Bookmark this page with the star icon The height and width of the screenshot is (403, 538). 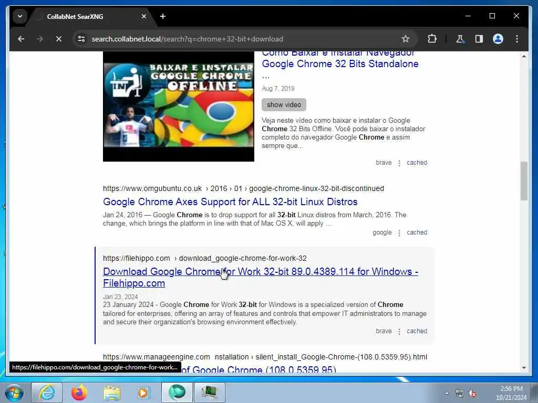(405, 39)
